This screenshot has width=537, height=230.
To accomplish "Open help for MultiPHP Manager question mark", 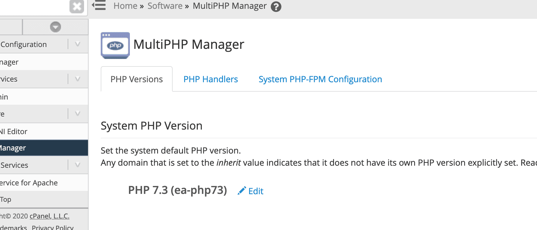I will (276, 7).
